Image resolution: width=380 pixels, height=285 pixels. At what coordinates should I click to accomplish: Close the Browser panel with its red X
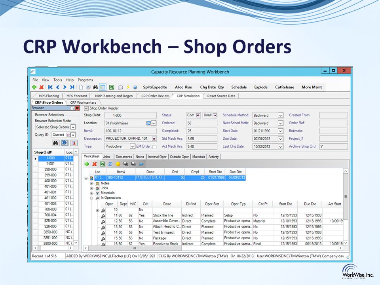77,108
